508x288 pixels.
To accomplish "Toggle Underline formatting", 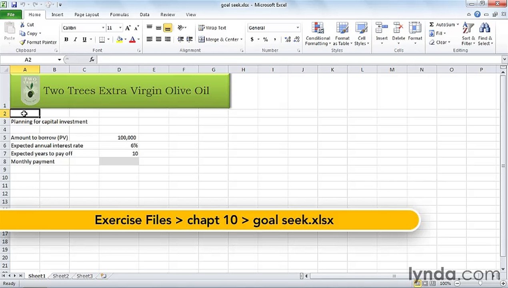I will tap(84, 39).
